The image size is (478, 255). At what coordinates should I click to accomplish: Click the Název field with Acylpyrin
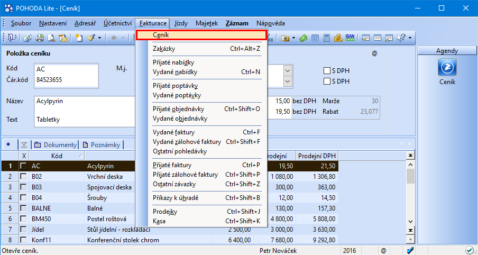(x=85, y=101)
